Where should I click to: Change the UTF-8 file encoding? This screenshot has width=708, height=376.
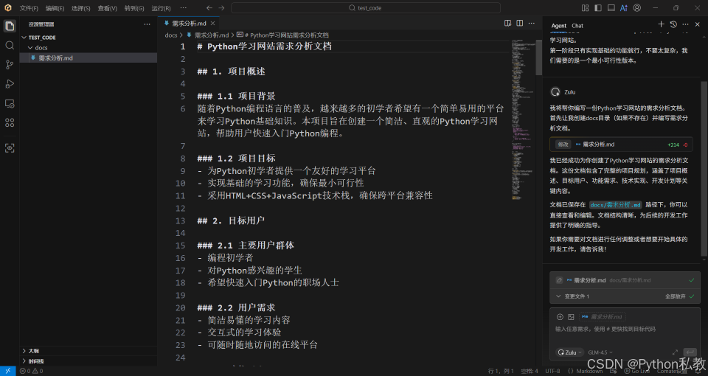point(552,371)
